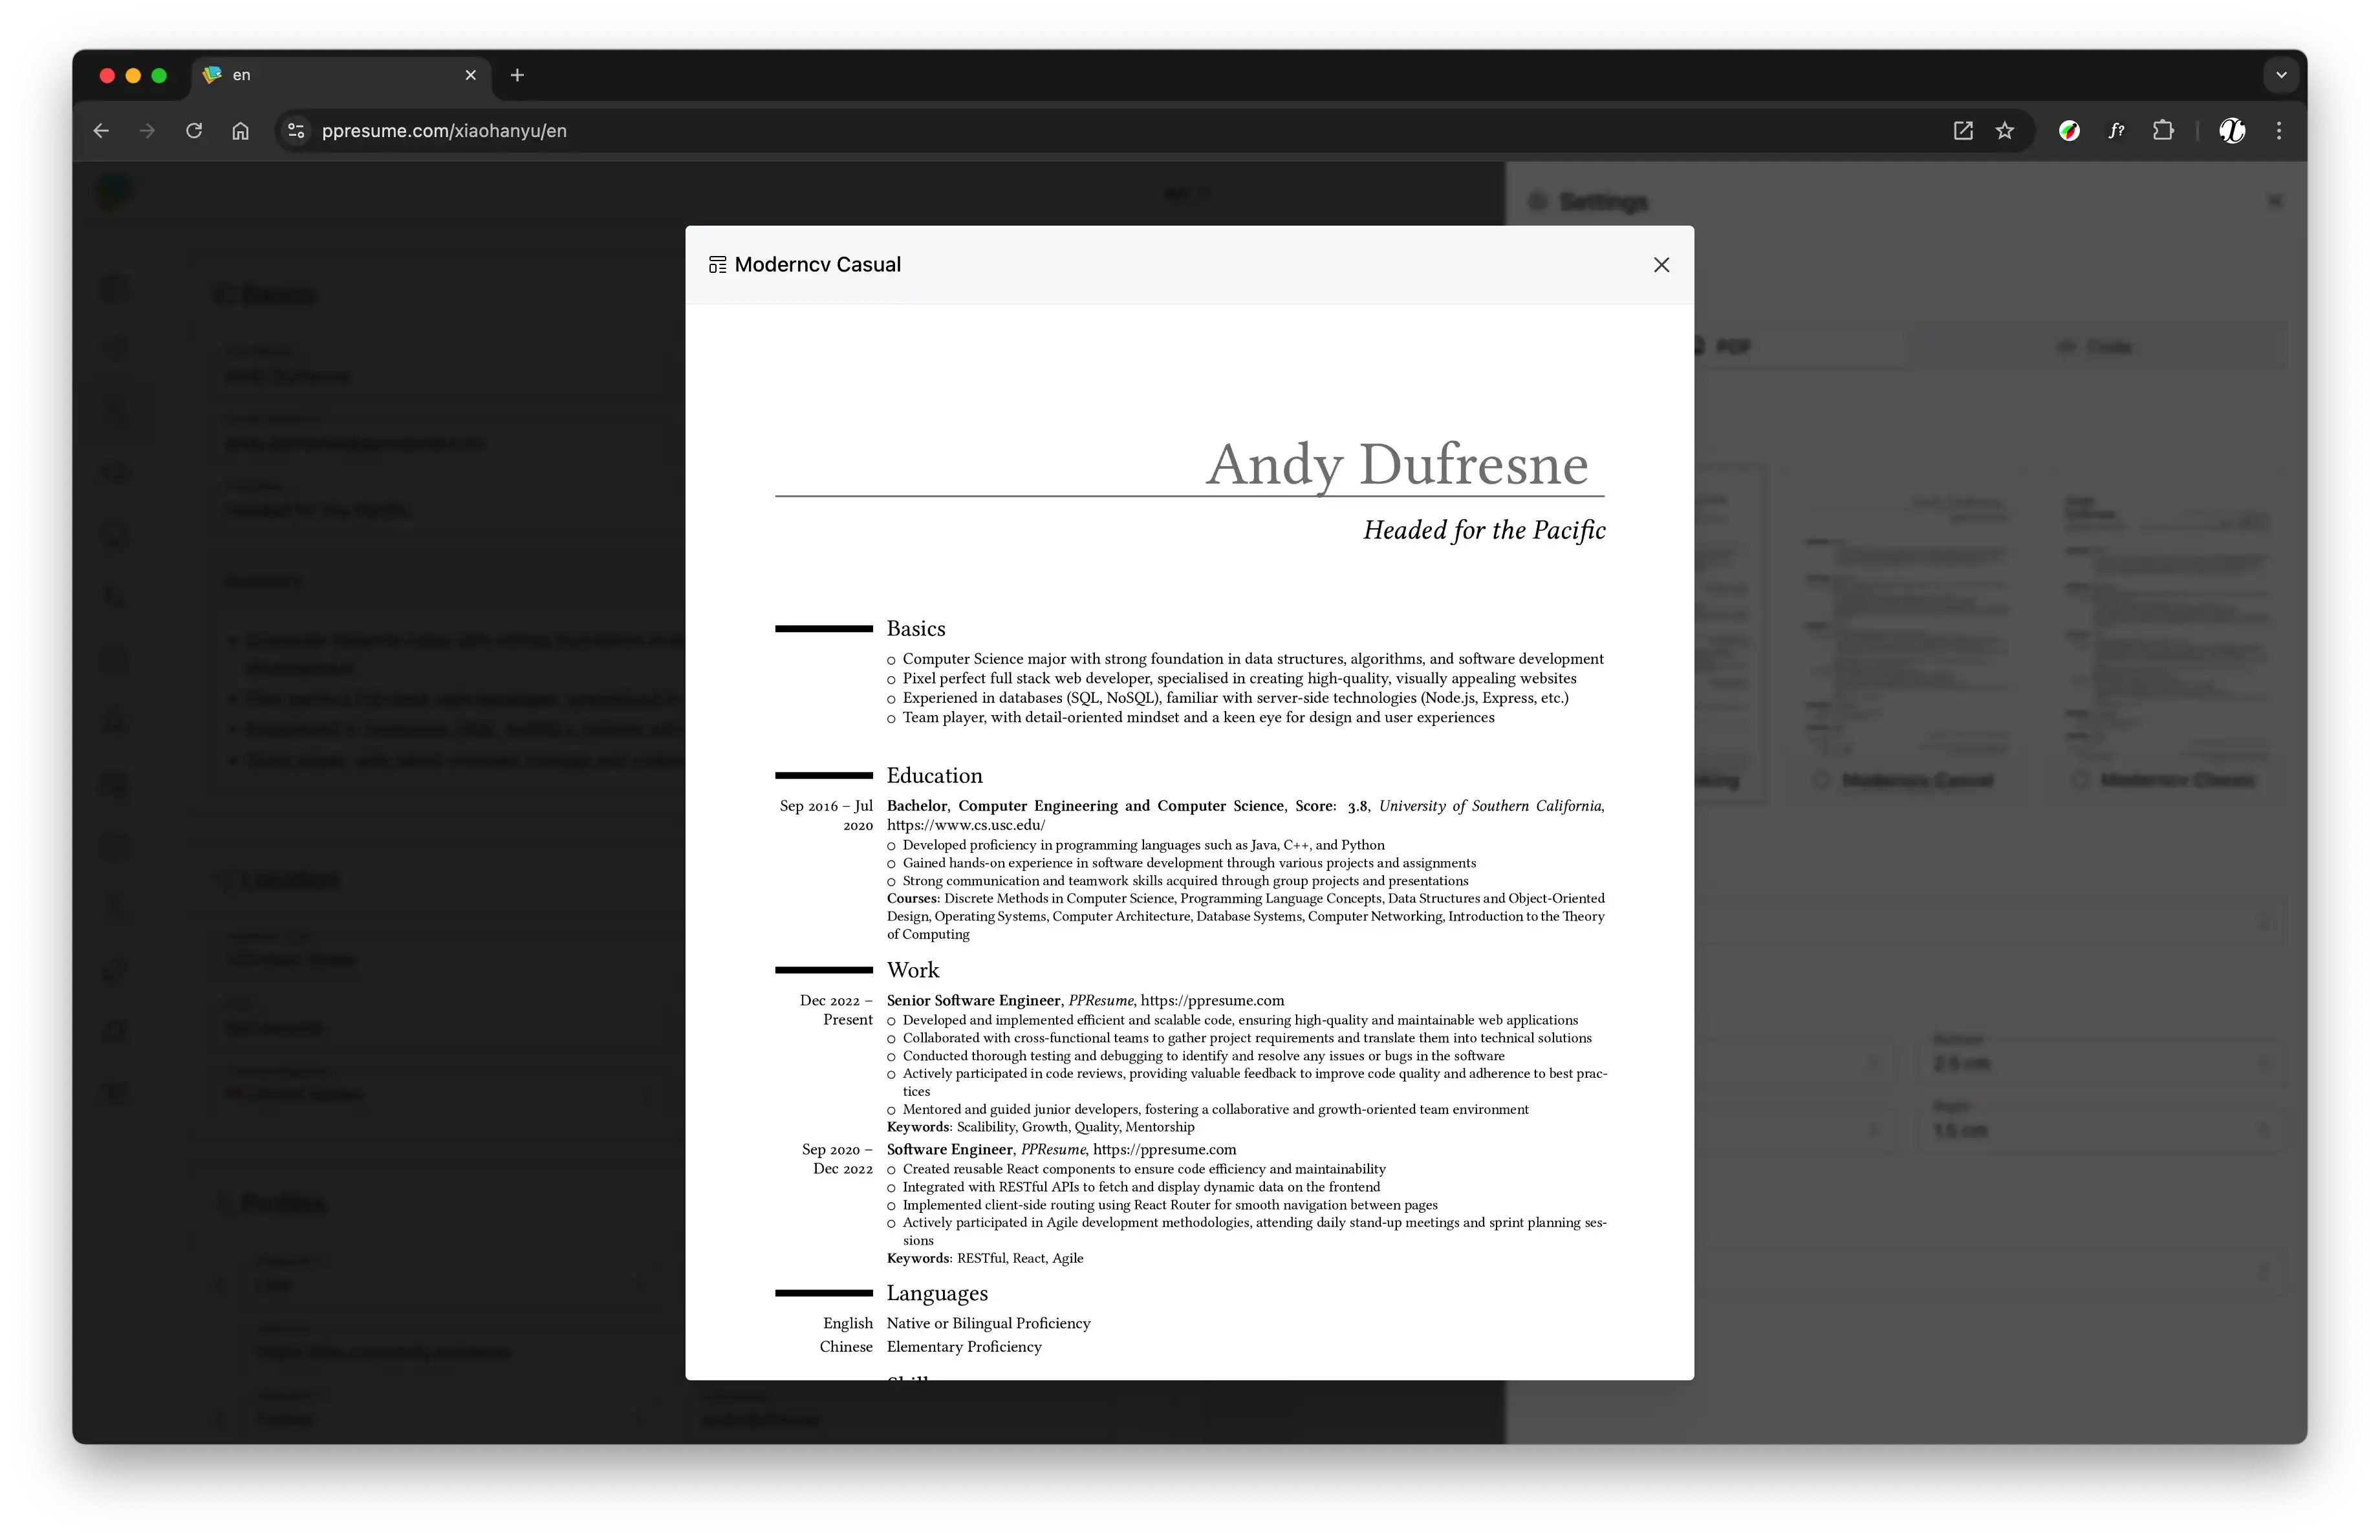Viewport: 2380px width, 1540px height.
Task: Open the 1.5 cm margin dropdown
Action: (2101, 1130)
